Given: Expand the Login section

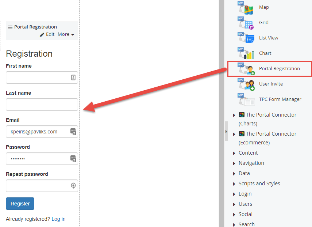Looking at the screenshot, I should point(234,194).
